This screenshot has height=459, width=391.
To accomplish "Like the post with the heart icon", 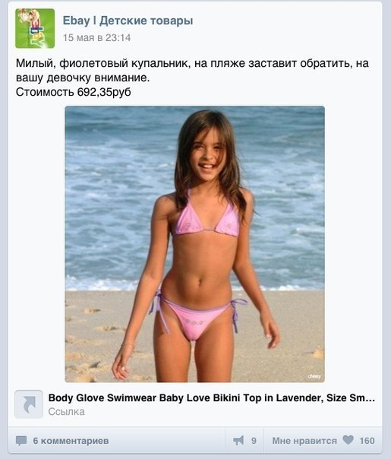I will click(348, 440).
